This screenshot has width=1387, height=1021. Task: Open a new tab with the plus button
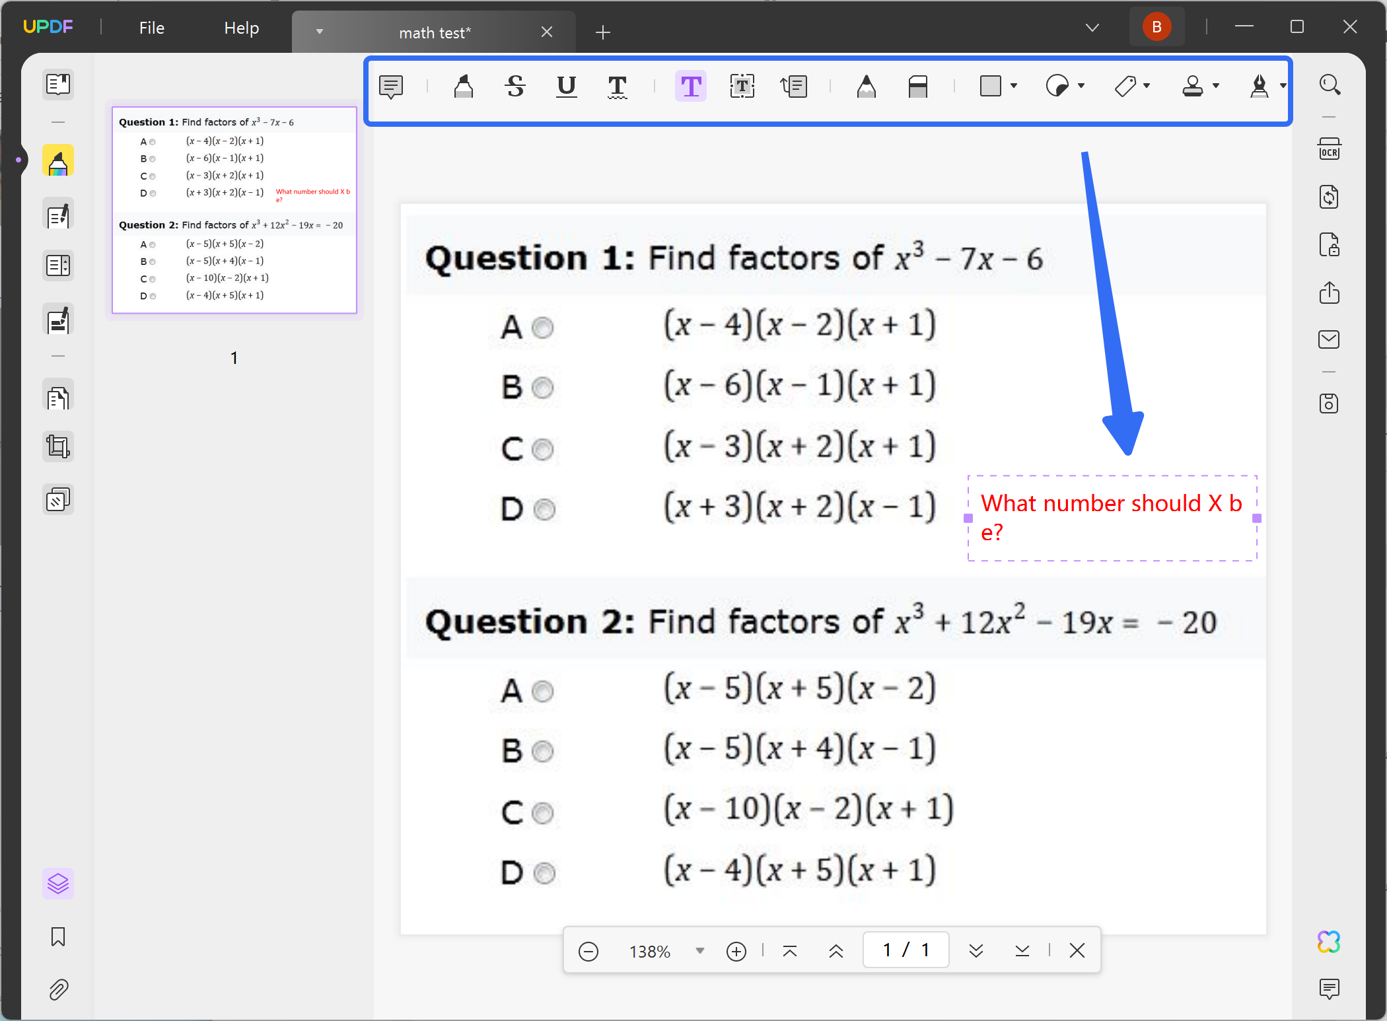(602, 32)
